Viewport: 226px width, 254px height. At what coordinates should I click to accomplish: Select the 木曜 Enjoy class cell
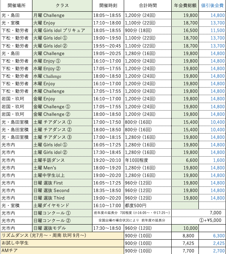tap(62, 84)
